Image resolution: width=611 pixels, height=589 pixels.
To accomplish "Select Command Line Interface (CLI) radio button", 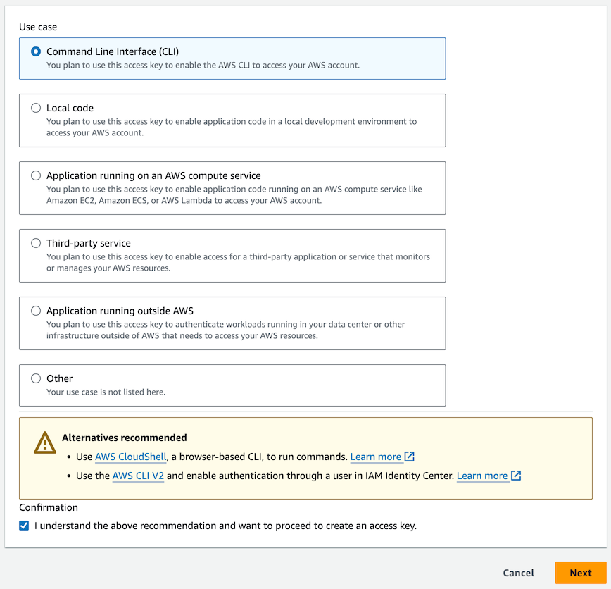I will [36, 51].
